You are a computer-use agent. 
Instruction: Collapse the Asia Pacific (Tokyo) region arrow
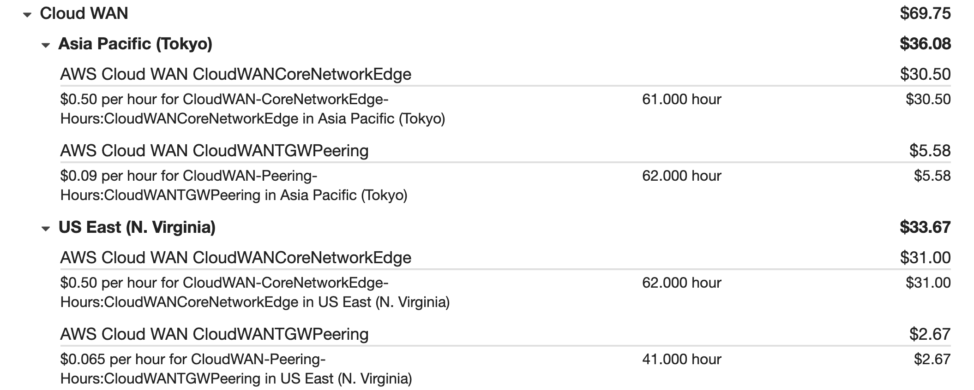45,45
